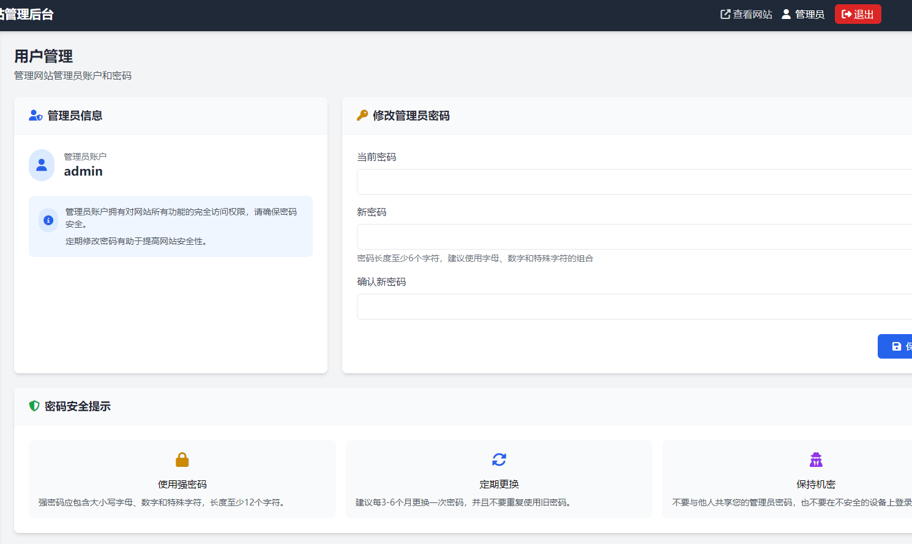The height and width of the screenshot is (544, 912).
Task: Click the 密码安全提示 section title
Action: 78,406
